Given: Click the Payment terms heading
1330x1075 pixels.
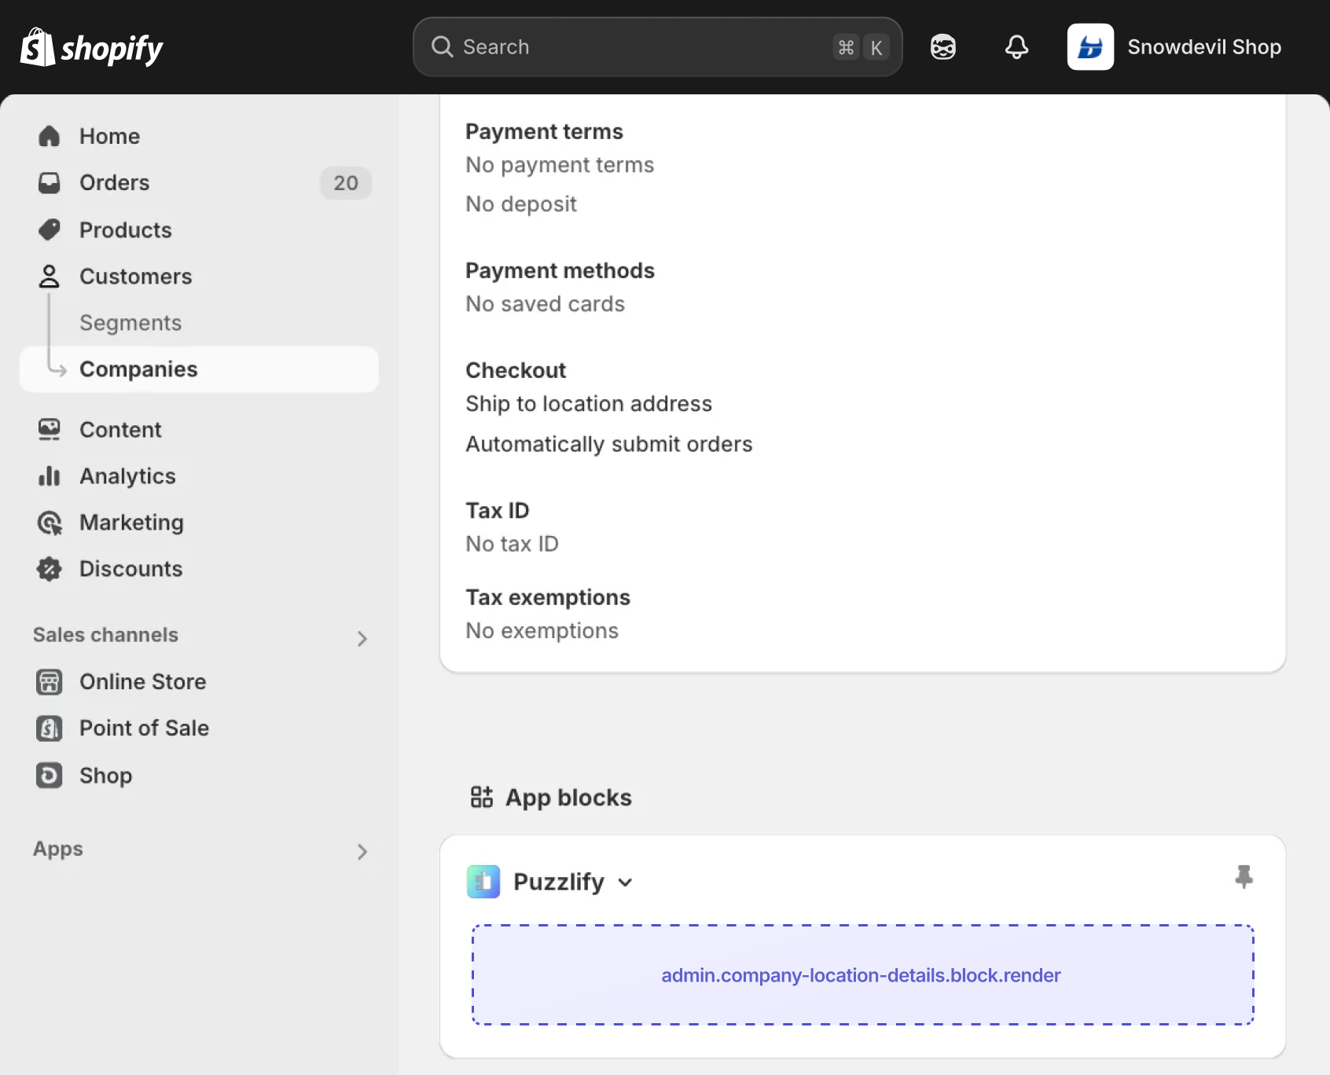Looking at the screenshot, I should click(544, 131).
